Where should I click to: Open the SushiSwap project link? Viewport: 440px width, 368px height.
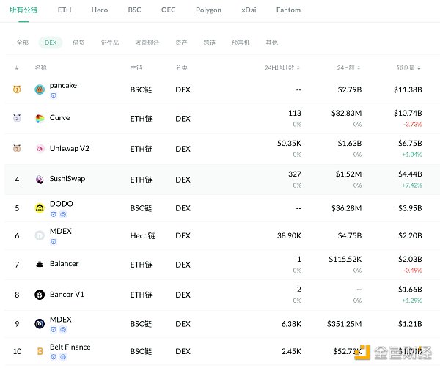pyautogui.click(x=67, y=180)
